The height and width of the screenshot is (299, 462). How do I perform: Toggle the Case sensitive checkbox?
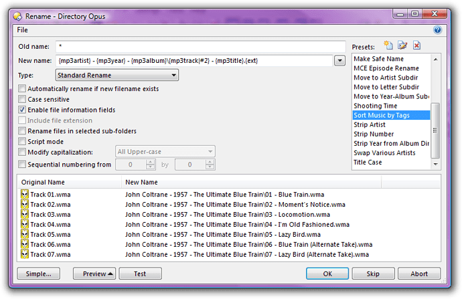click(x=22, y=99)
